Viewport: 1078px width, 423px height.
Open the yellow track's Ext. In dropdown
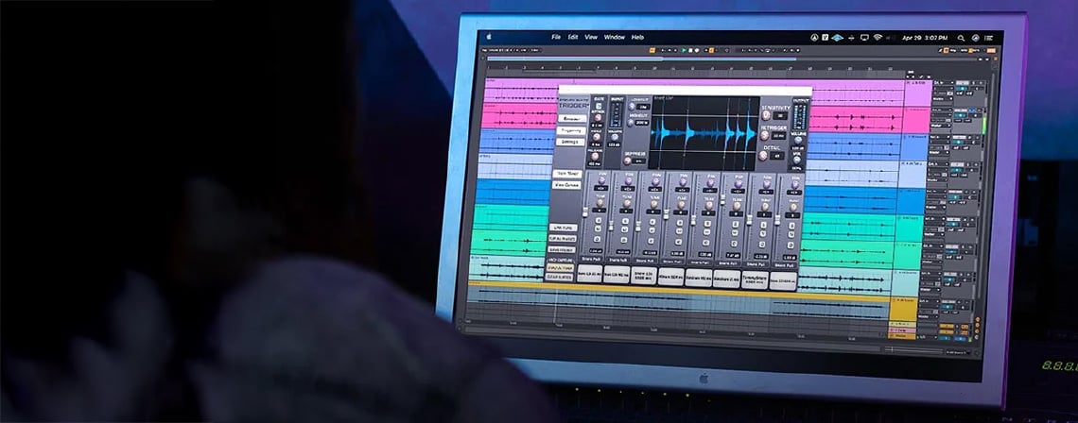point(929,301)
